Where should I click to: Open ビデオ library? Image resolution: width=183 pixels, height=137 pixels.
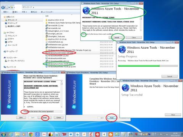(9, 42)
